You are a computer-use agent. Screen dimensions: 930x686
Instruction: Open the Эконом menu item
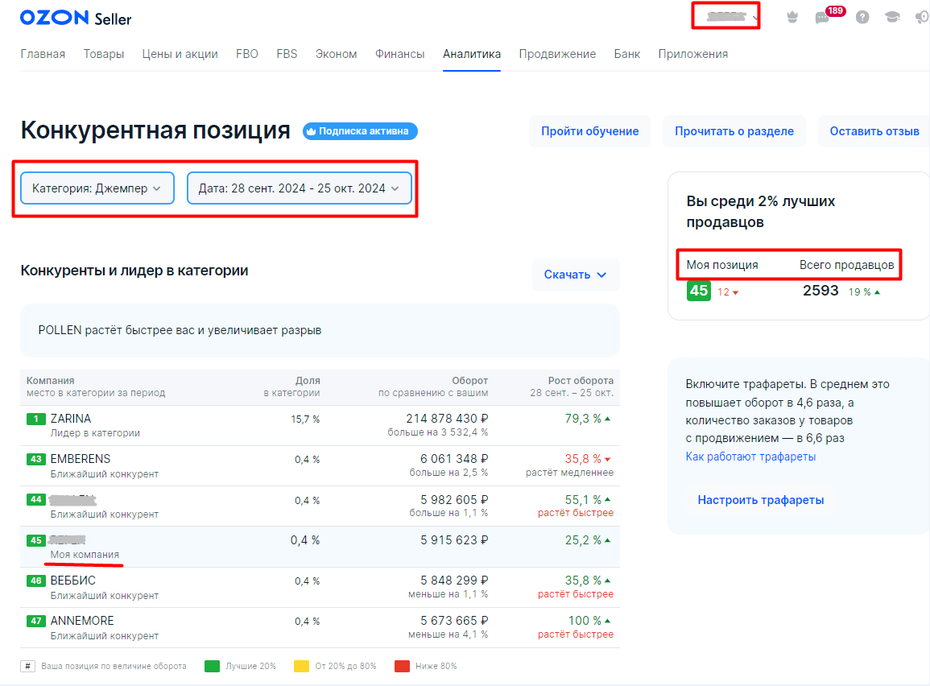coord(337,54)
